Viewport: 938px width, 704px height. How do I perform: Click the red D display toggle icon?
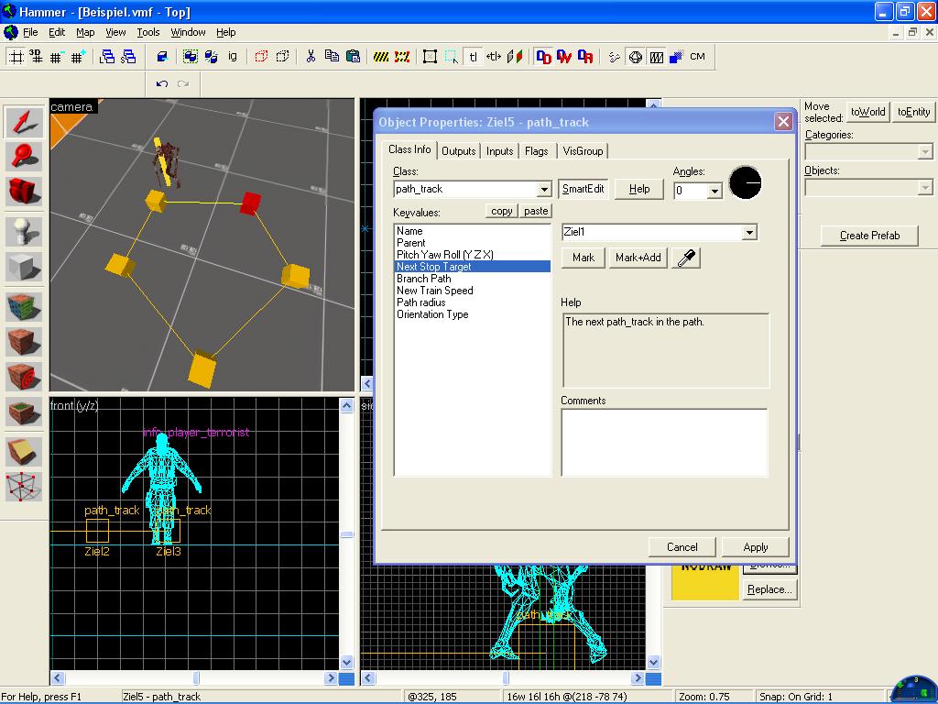pyautogui.click(x=543, y=57)
